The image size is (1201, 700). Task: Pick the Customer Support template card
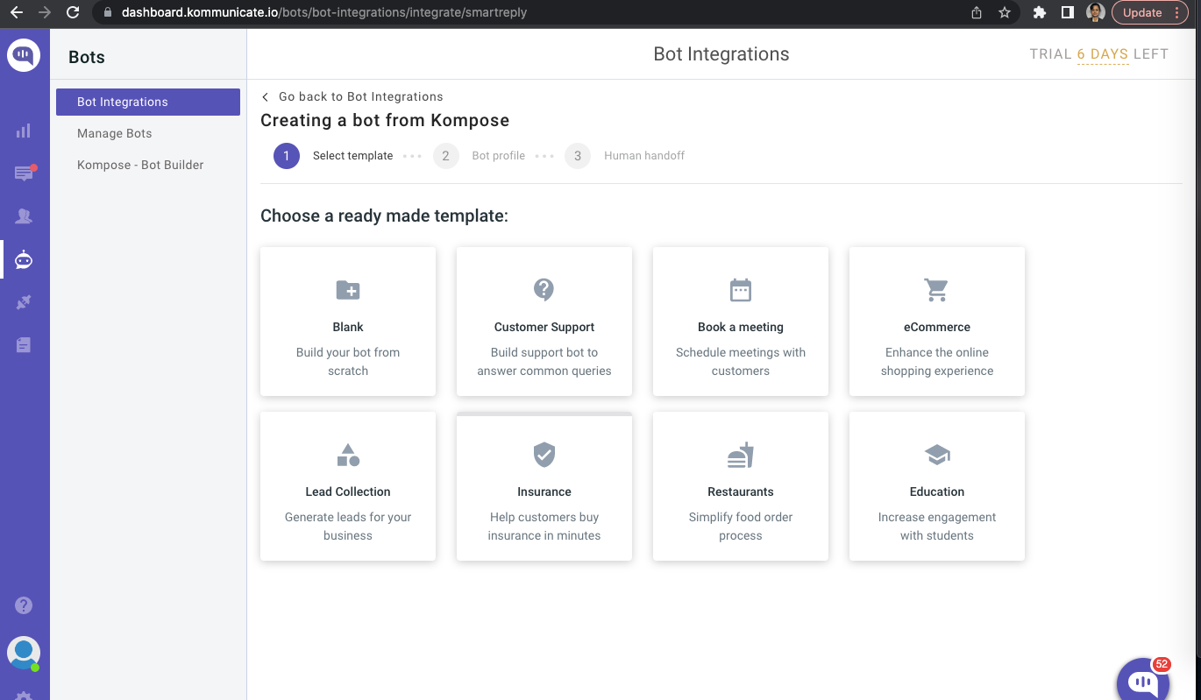tap(544, 322)
